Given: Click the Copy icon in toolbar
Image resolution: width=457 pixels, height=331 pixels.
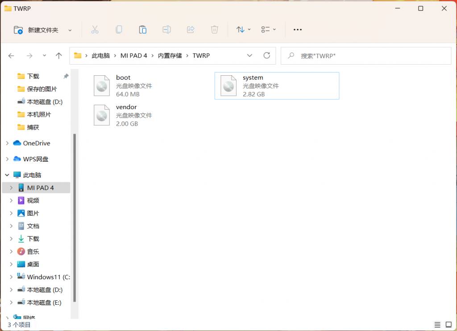Looking at the screenshot, I should pyautogui.click(x=119, y=29).
